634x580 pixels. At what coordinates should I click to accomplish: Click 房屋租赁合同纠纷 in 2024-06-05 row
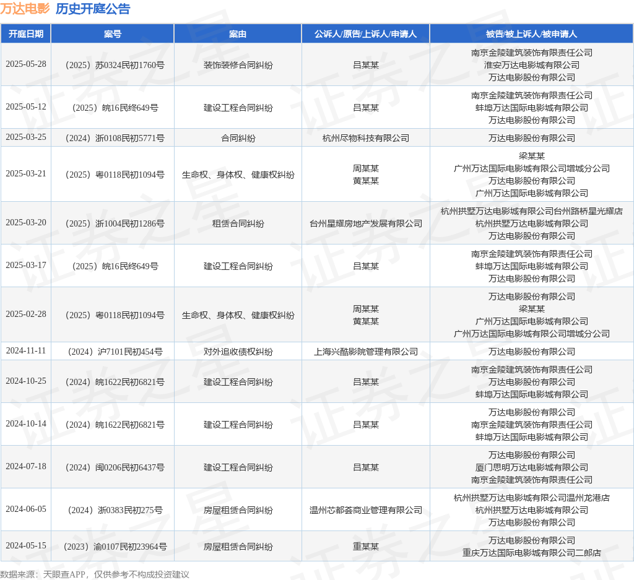tap(238, 510)
